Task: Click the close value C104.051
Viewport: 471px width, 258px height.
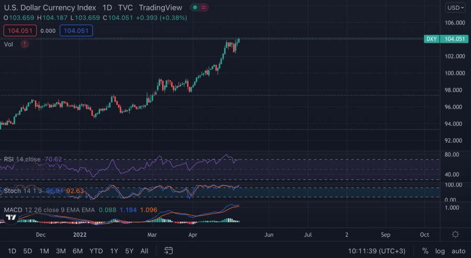Action: click(118, 18)
